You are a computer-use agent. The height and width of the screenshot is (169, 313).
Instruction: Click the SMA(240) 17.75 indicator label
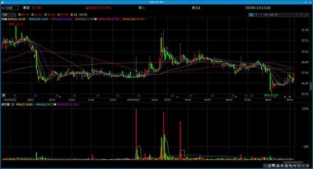(x=133, y=19)
